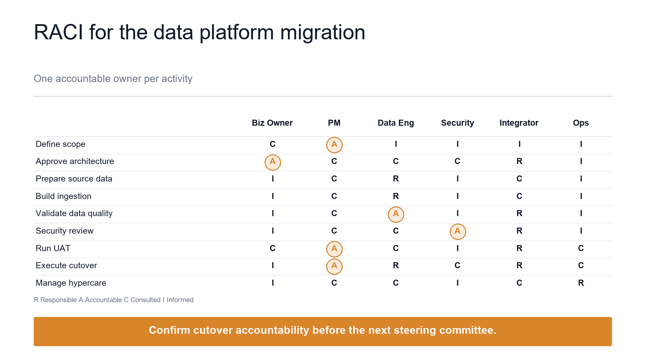This screenshot has width=646, height=363.
Task: Click the circled A in Run UAT row
Action: point(334,249)
